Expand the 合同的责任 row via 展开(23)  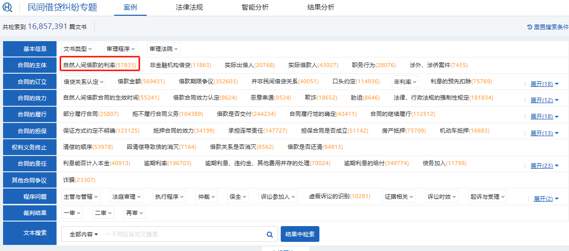pos(545,166)
